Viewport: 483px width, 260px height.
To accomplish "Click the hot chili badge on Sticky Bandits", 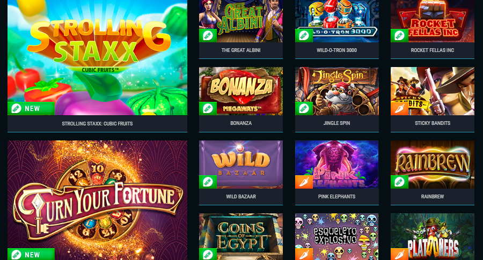I will pos(399,109).
